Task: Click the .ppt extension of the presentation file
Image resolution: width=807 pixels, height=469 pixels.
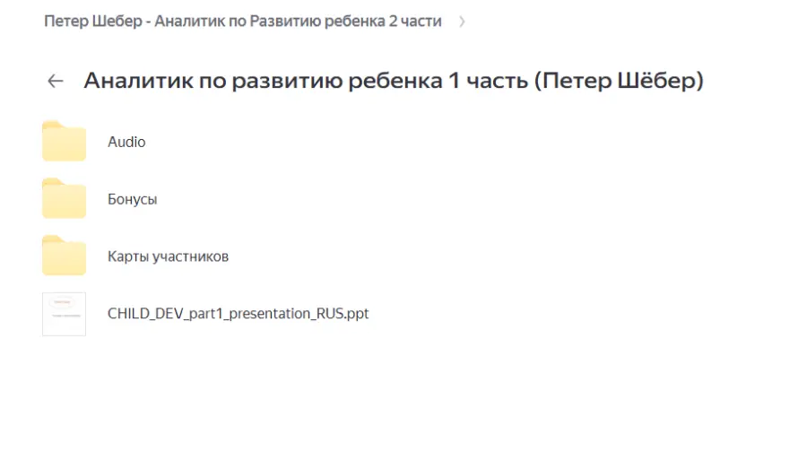Action: tap(358, 314)
